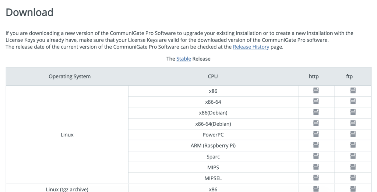The width and height of the screenshot is (377, 192).
Task: Save Sparc build using http icon
Action: pos(316,156)
